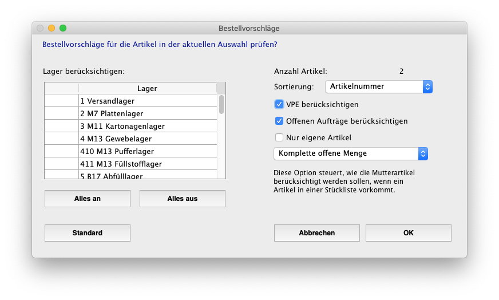Viewport: 499px width, 300px height.
Task: Click the Alles an button
Action: [88, 199]
